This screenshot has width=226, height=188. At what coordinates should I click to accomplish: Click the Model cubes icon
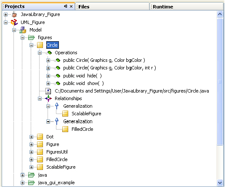coord(23,30)
